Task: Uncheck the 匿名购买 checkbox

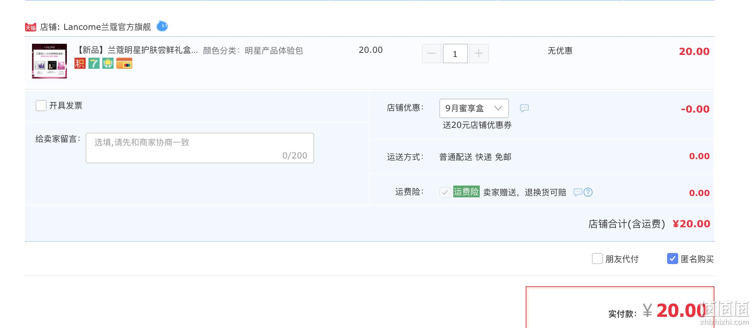Action: [x=673, y=259]
